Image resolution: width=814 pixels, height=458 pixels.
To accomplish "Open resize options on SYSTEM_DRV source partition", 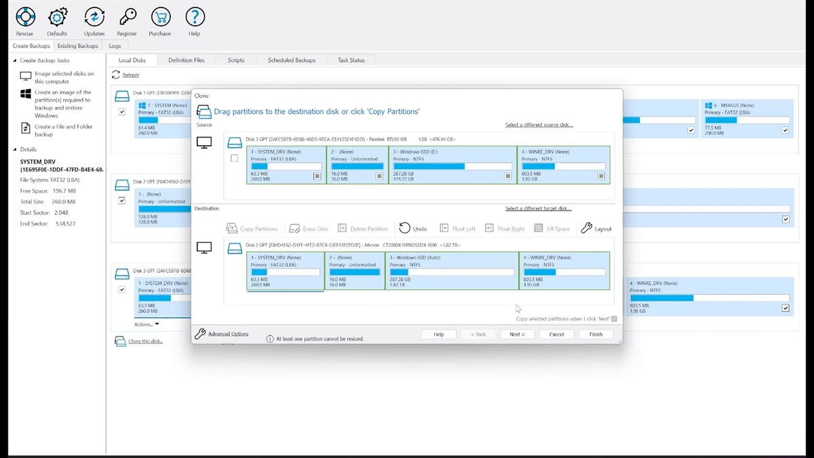I will pos(316,176).
